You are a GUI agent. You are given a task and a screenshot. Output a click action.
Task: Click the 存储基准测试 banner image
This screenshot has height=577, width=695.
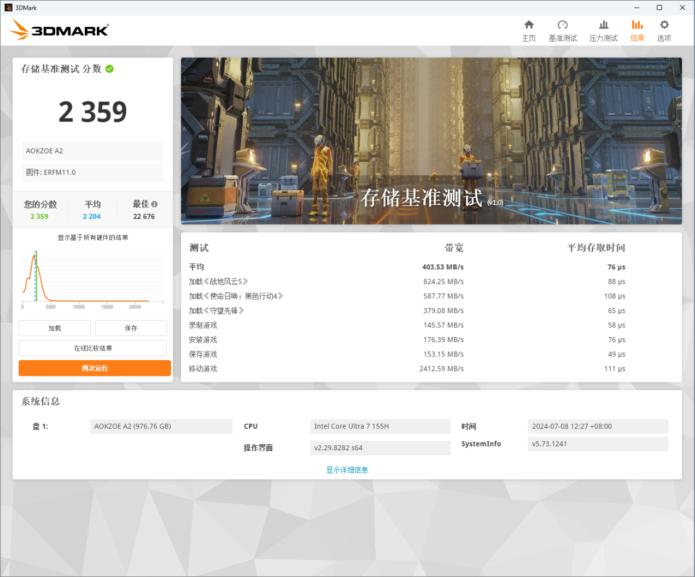(x=431, y=141)
